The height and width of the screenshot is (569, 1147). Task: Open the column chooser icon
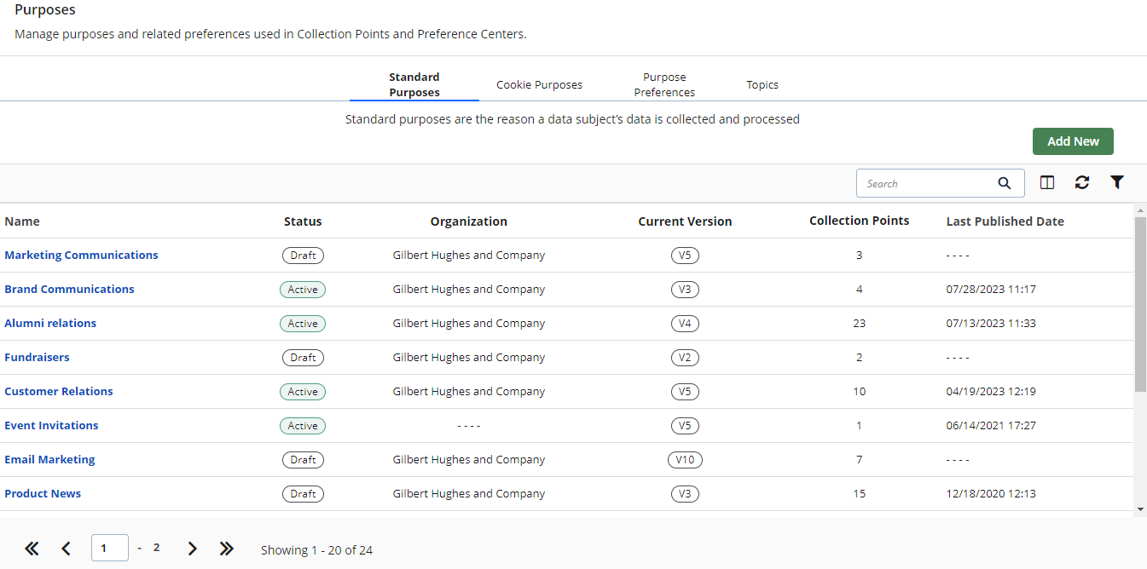pyautogui.click(x=1047, y=182)
